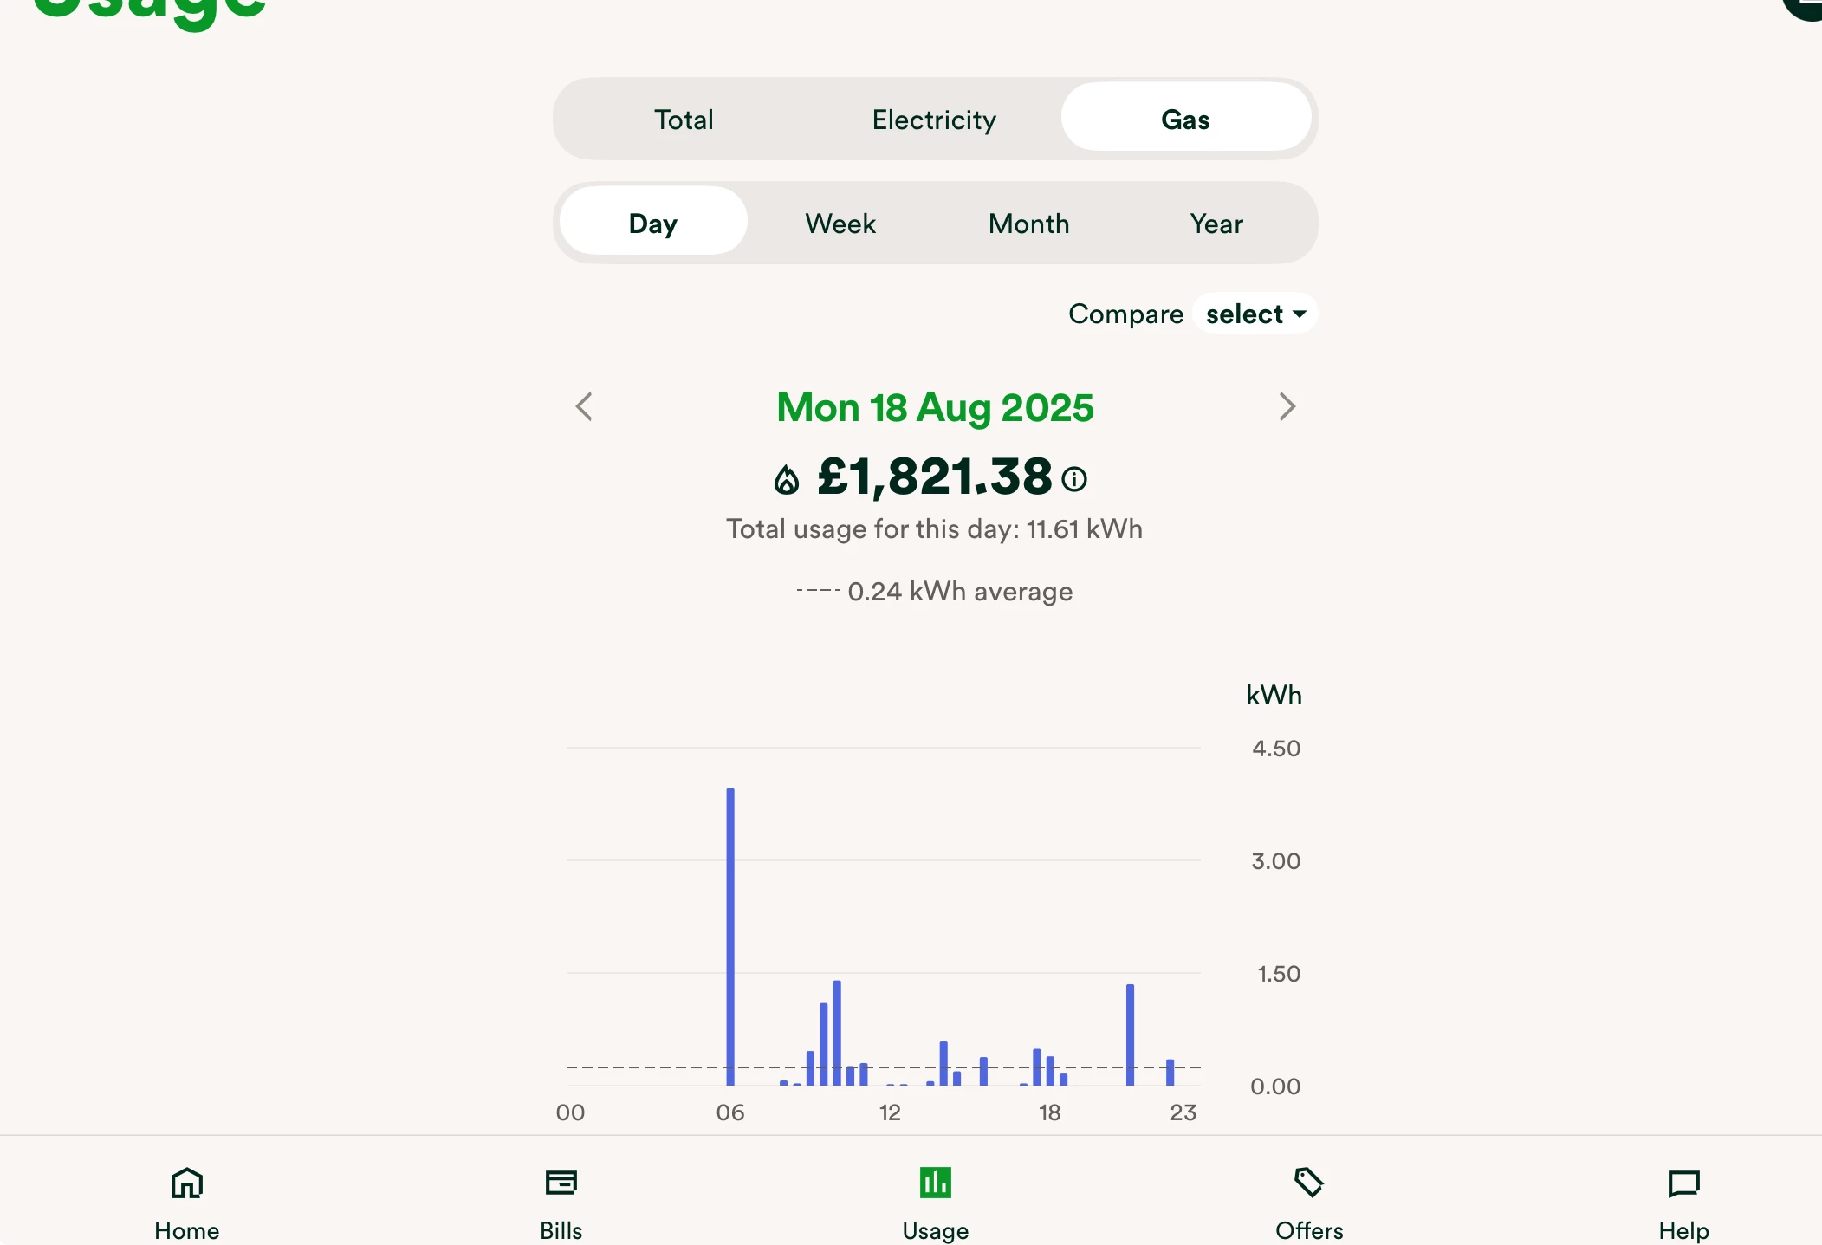Click the Home house icon

click(x=187, y=1183)
